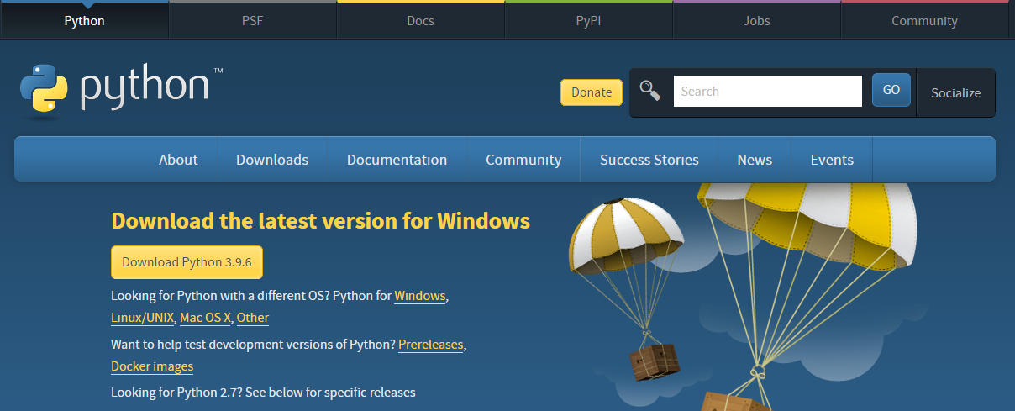Follow the Mac OS X link
The height and width of the screenshot is (411, 1015).
click(x=205, y=318)
